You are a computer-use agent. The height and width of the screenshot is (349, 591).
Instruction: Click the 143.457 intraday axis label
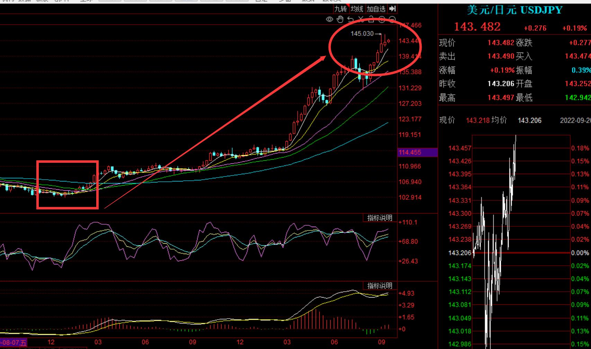point(460,148)
